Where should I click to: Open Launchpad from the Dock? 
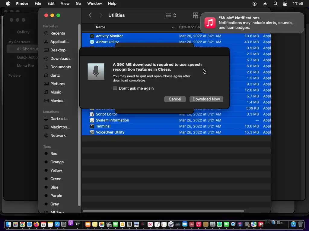click(x=15, y=224)
